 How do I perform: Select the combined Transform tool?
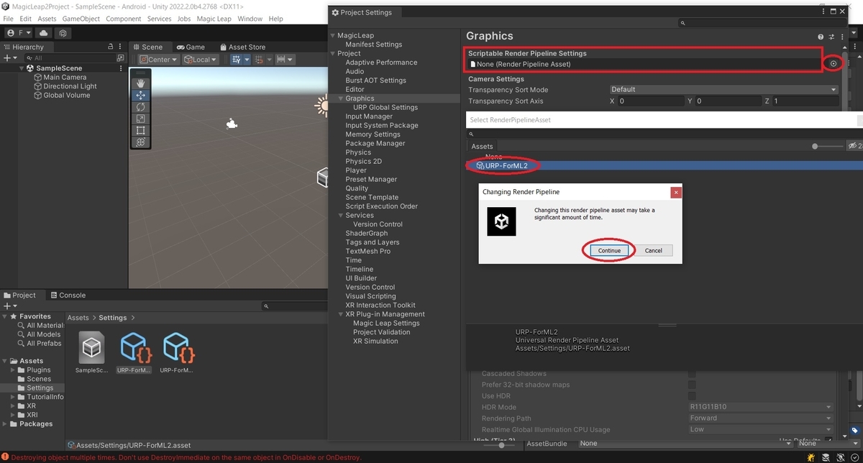click(x=140, y=142)
